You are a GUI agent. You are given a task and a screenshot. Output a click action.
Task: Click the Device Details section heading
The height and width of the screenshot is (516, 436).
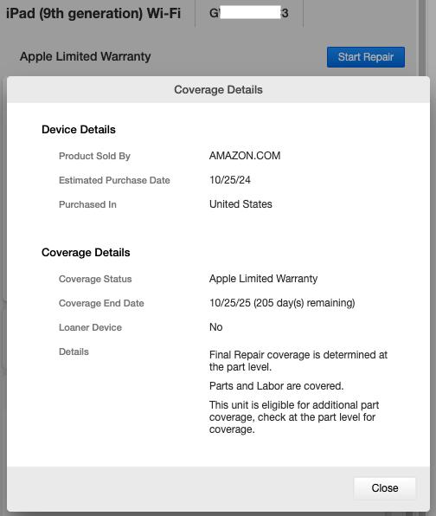(x=79, y=130)
